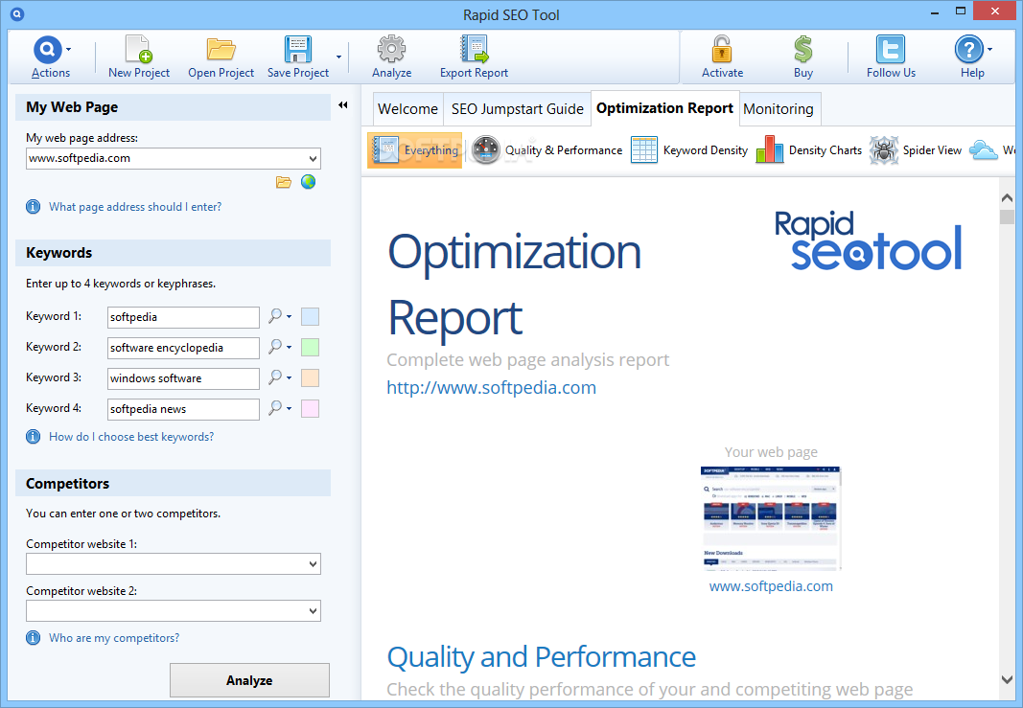Click the report scrollbar down arrow
This screenshot has height=708, width=1023.
point(1007,678)
